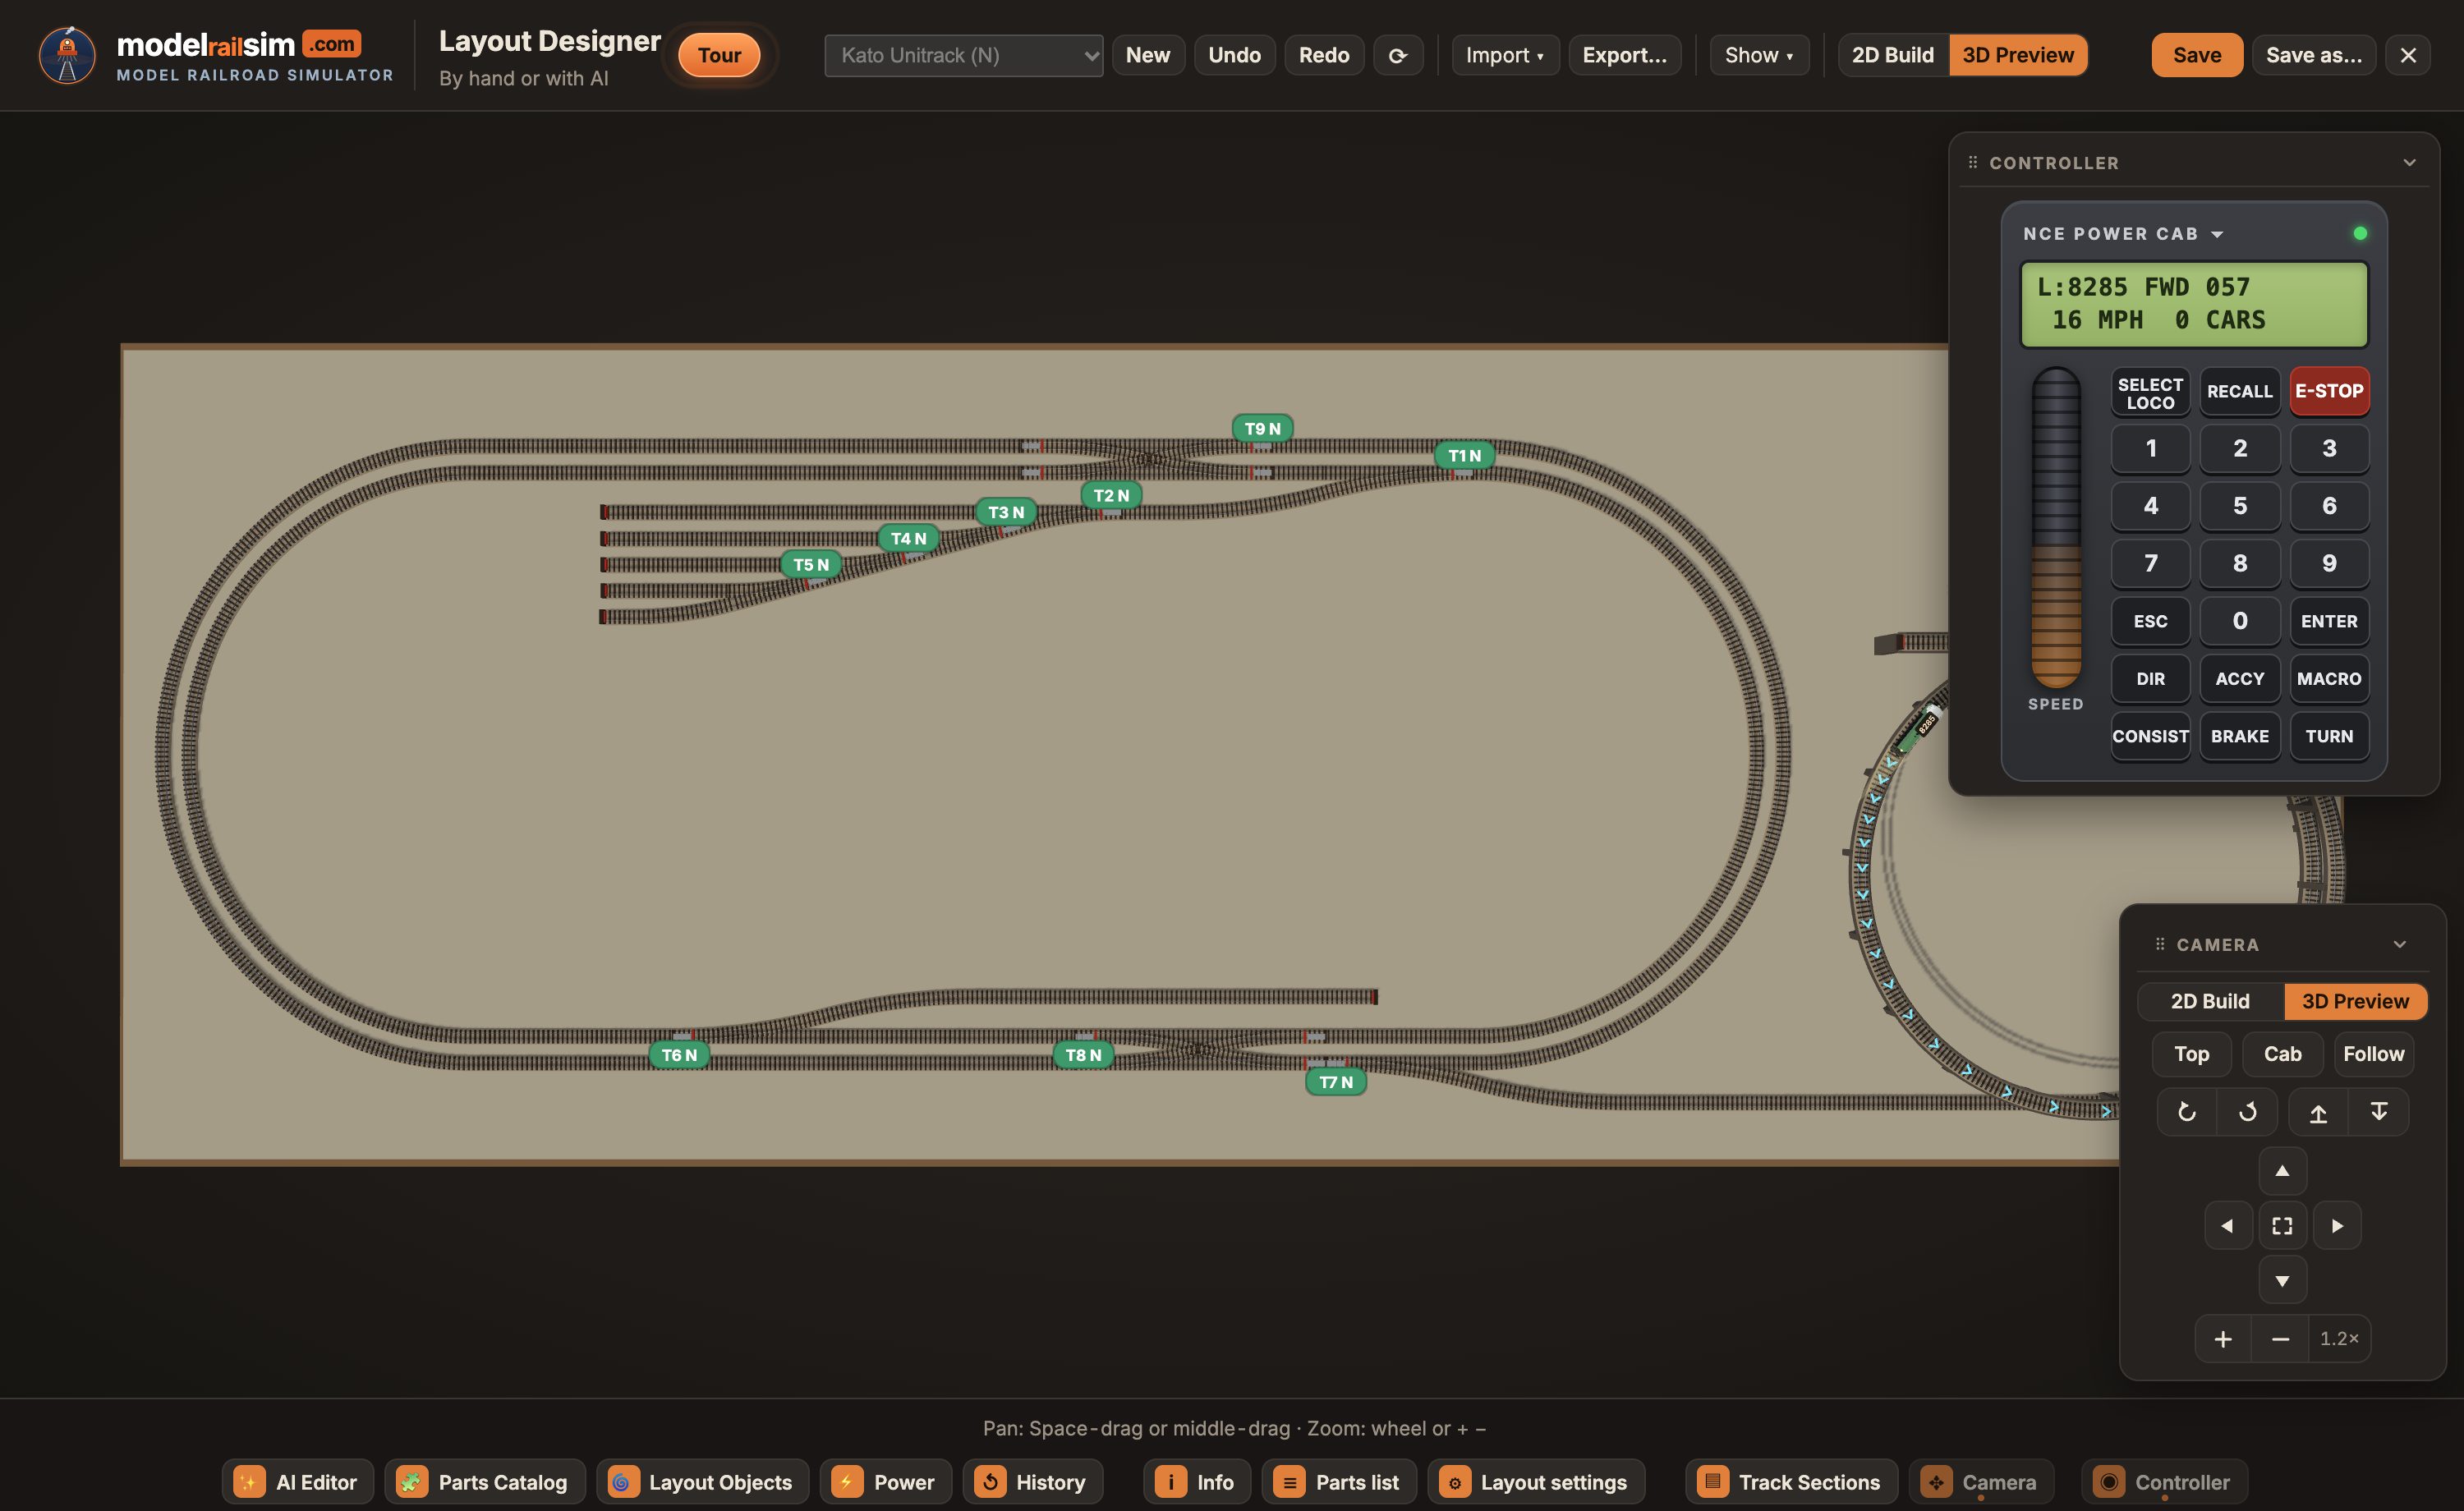2464x1511 pixels.
Task: Open the NCE Power Cab model dropdown
Action: point(2122,233)
